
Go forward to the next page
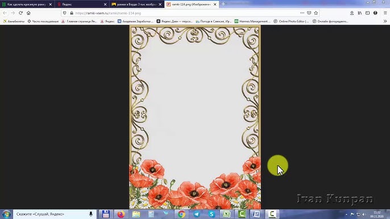[x=13, y=13]
